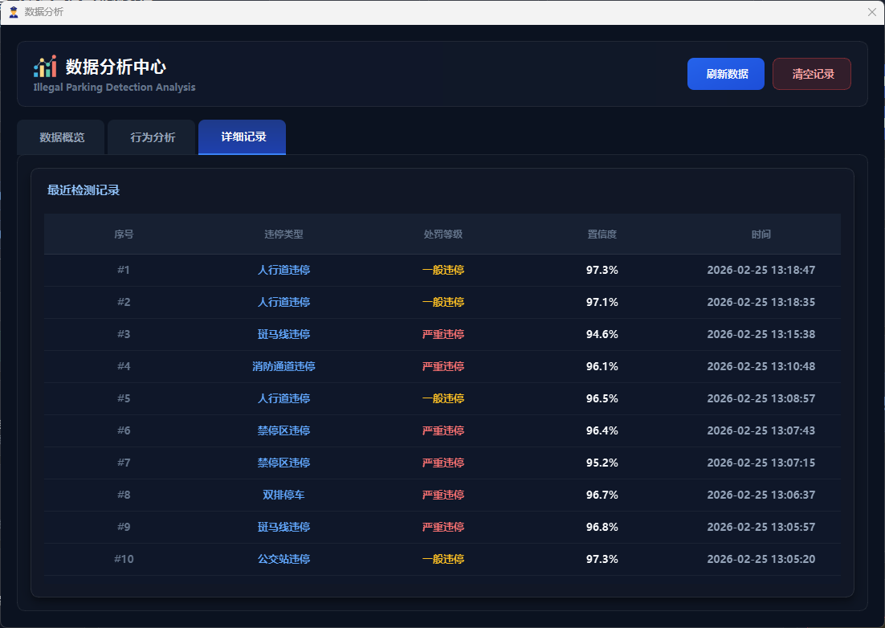Click 消防通道违停 in row #4
The width and height of the screenshot is (885, 628).
coord(284,366)
